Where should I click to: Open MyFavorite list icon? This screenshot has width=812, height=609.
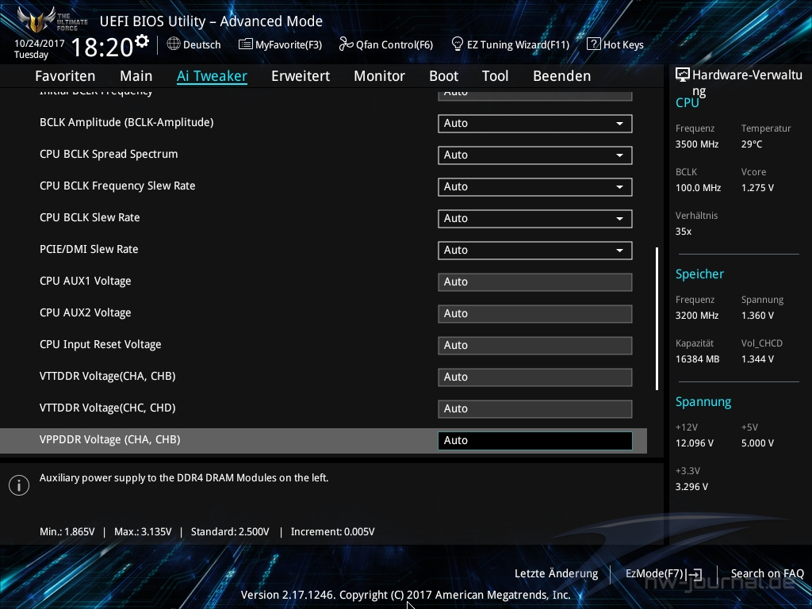[x=246, y=44]
